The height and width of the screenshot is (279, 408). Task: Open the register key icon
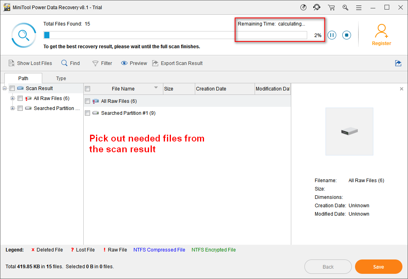point(345,8)
